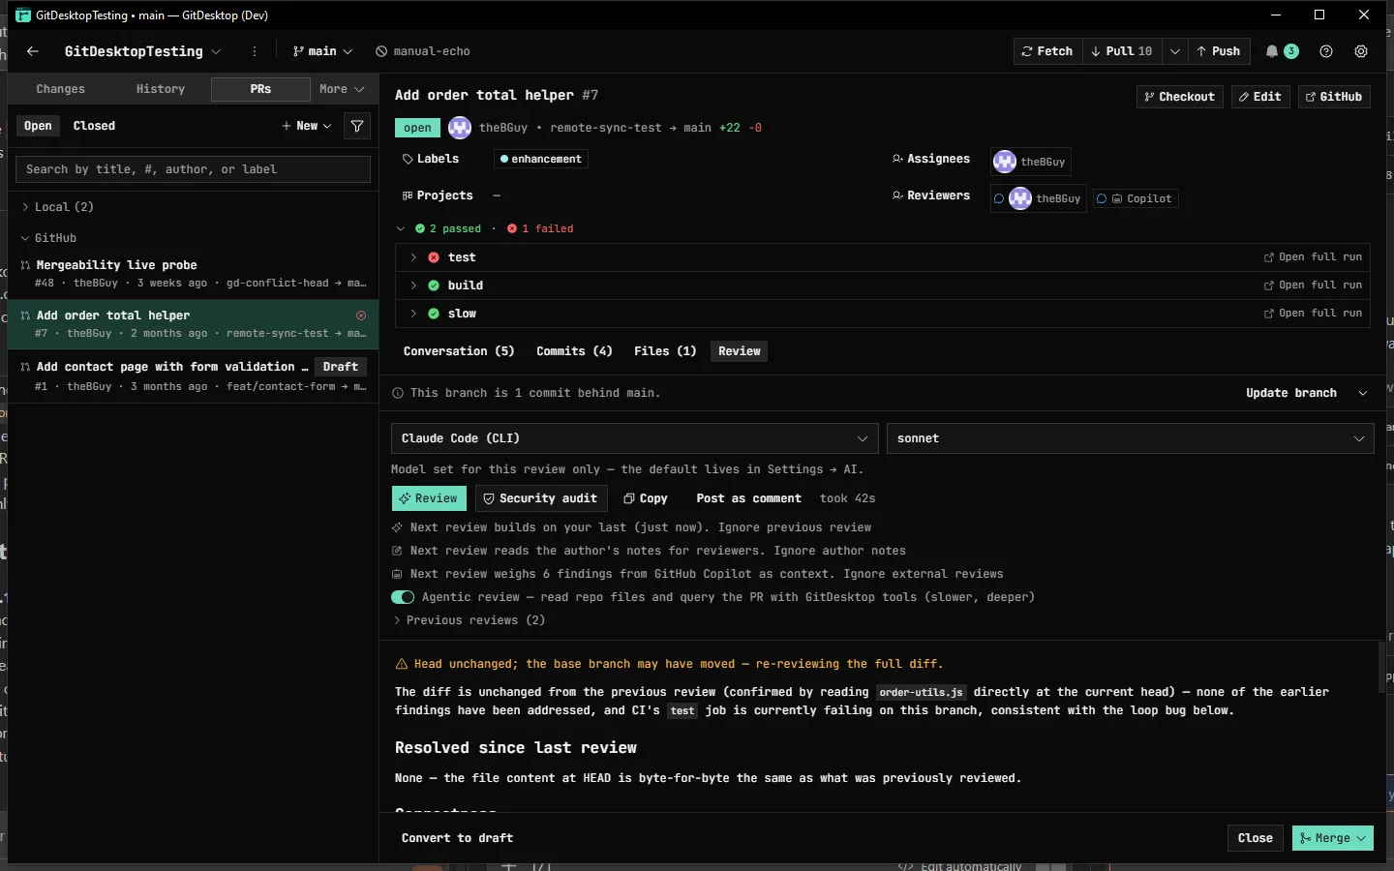Click the info icon beside branch behind message
This screenshot has height=871, width=1394.
398,393
